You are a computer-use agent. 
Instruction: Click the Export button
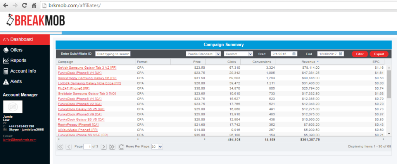pyautogui.click(x=379, y=54)
